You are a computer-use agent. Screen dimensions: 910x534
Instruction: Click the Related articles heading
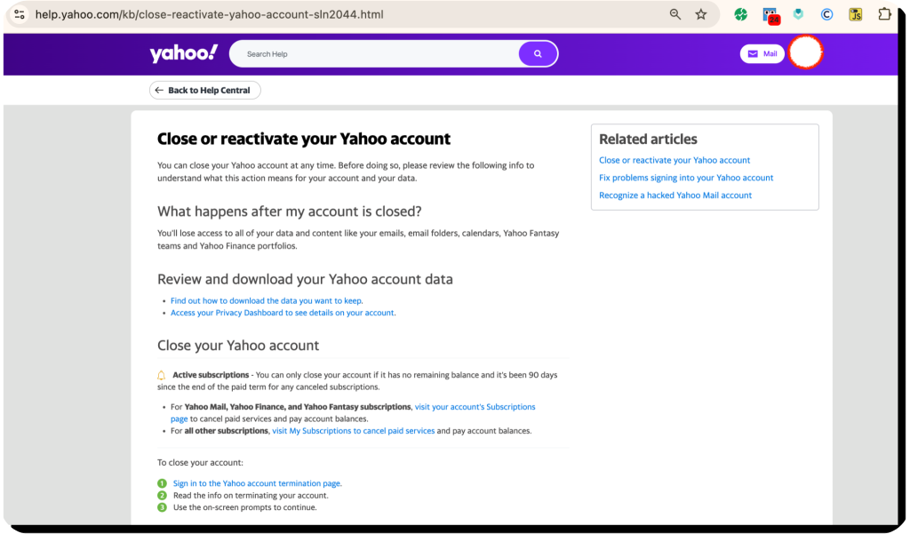[x=648, y=139]
